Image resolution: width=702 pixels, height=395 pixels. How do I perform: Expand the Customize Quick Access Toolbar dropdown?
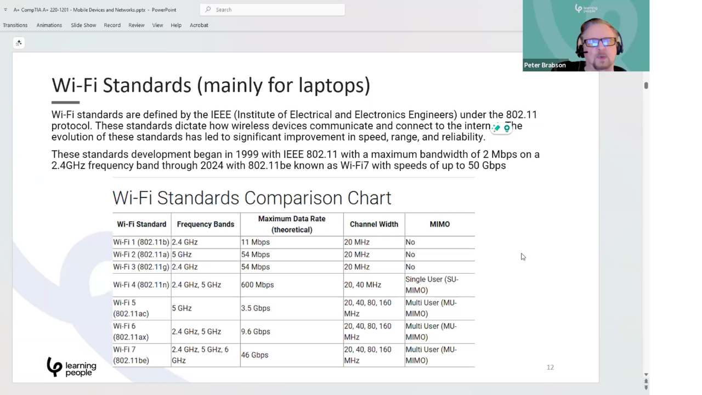[x=5, y=9]
